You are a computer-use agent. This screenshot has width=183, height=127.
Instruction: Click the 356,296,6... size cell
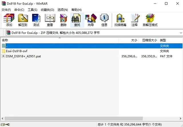[x=129, y=56]
